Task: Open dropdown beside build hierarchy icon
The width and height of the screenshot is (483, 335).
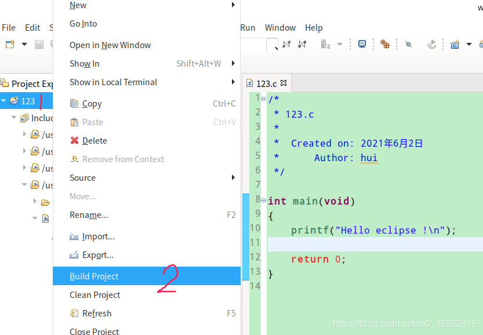Action: 339,44
